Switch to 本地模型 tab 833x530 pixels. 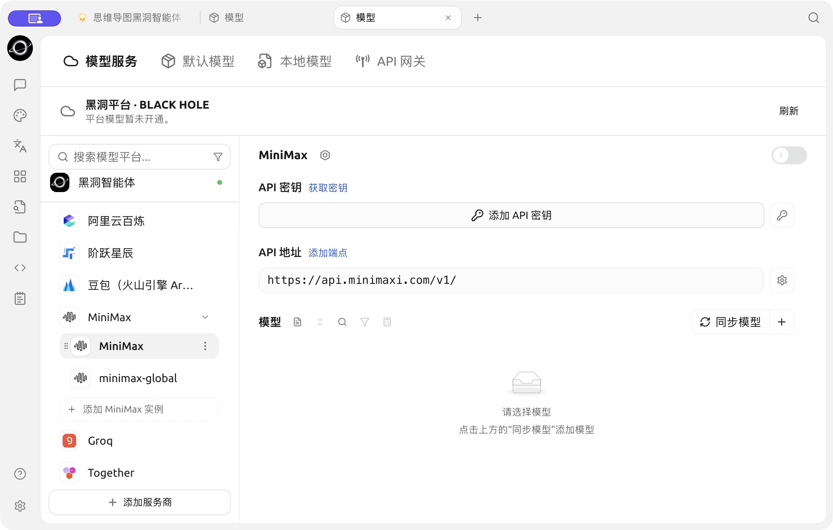[x=295, y=61]
